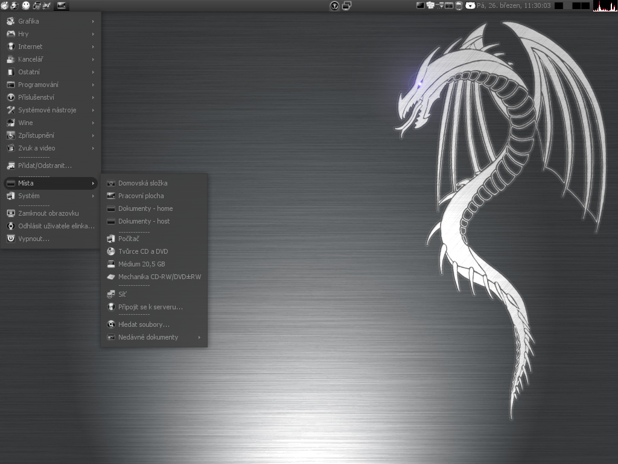Click the Odhlásit uživatele elinka… entry
Image resolution: width=618 pixels, height=464 pixels.
(x=51, y=226)
